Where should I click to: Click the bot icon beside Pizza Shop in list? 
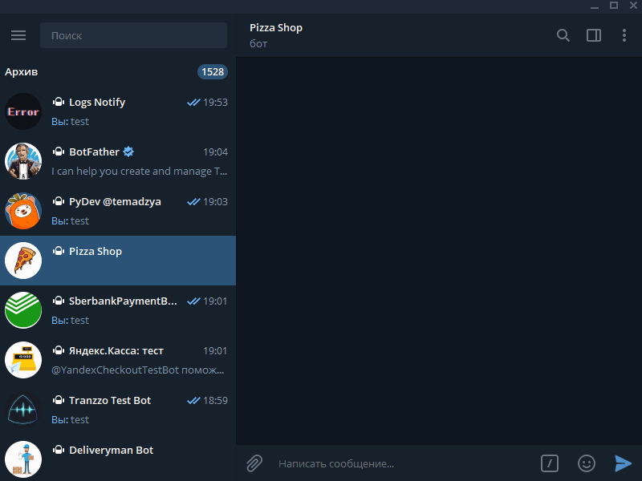[x=59, y=251]
